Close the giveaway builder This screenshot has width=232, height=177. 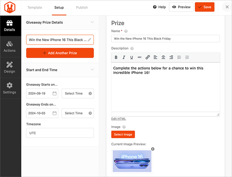pos(227,7)
